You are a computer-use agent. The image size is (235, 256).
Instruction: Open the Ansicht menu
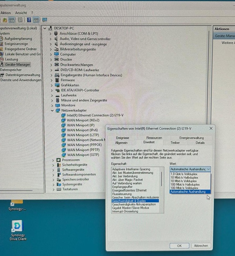point(21,13)
